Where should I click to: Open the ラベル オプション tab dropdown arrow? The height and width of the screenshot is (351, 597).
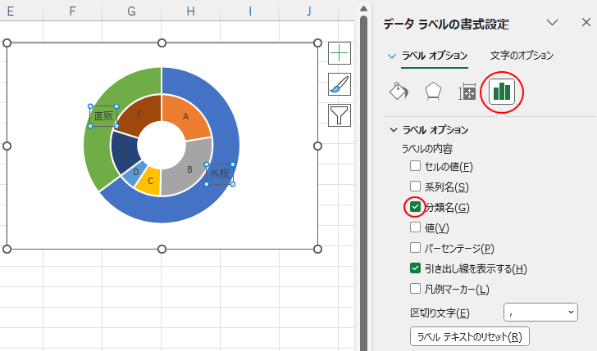click(391, 56)
